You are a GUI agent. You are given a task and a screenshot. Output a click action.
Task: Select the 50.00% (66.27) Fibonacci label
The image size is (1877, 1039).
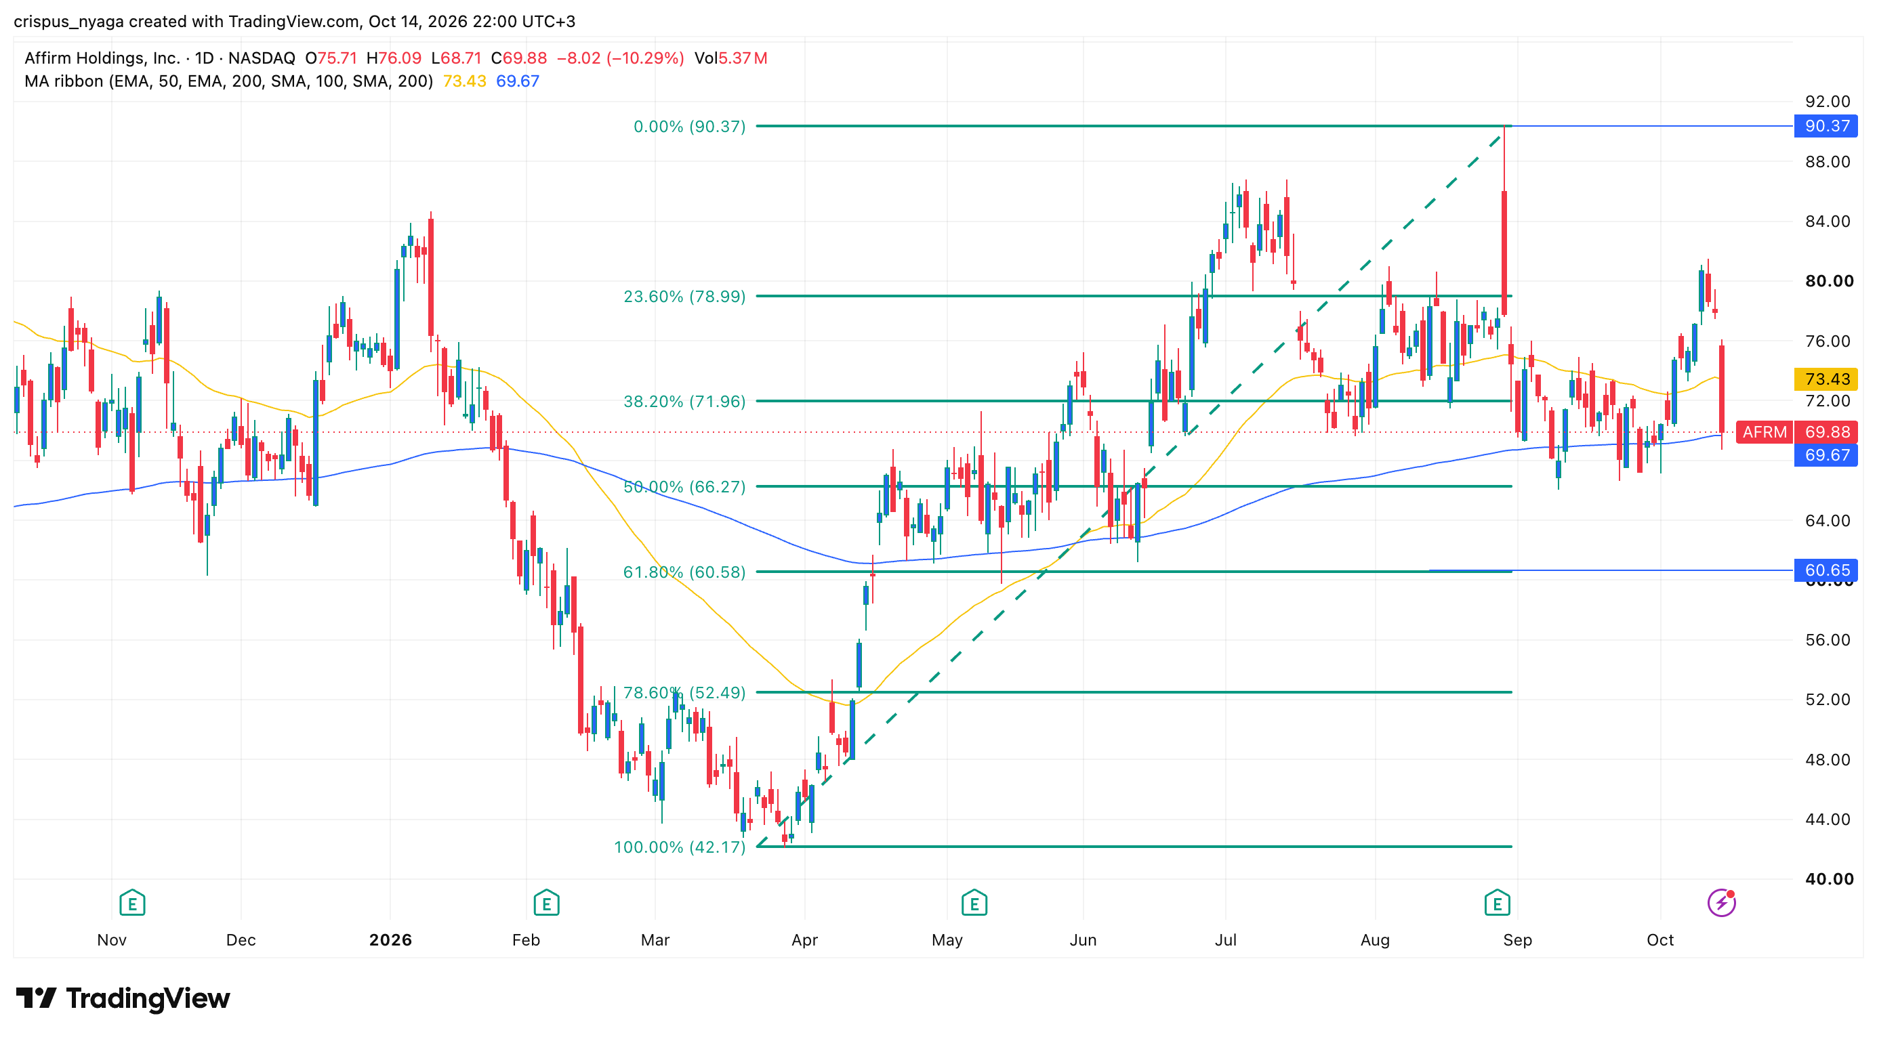684,486
